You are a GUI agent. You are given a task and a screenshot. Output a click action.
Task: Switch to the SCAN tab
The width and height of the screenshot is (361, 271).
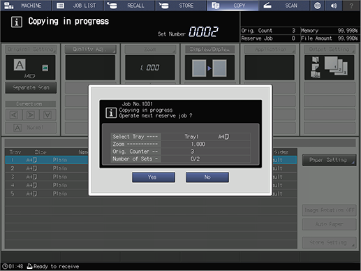[x=284, y=6]
